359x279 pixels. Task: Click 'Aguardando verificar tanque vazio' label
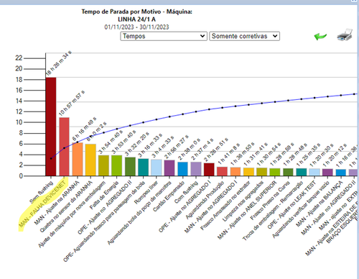tap(301, 209)
